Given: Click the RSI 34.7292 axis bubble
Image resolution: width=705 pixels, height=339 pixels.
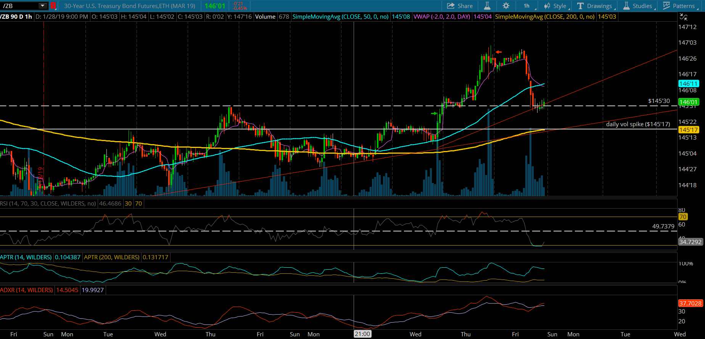Looking at the screenshot, I should tap(690, 242).
